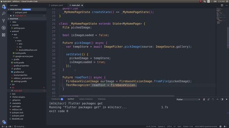This screenshot has height=128, width=229.
Task: Switch to the TERMINAL panel tab
Action: pyautogui.click(x=102, y=99)
